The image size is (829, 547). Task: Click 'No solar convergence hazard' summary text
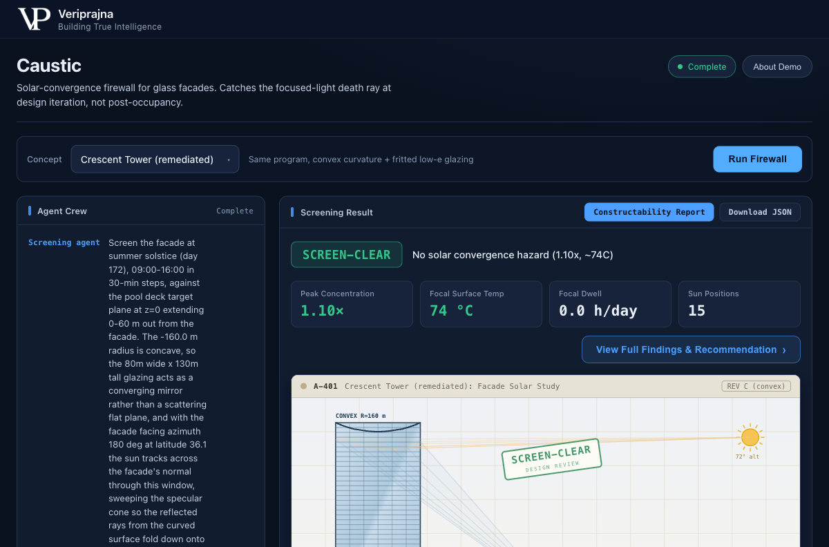click(513, 255)
